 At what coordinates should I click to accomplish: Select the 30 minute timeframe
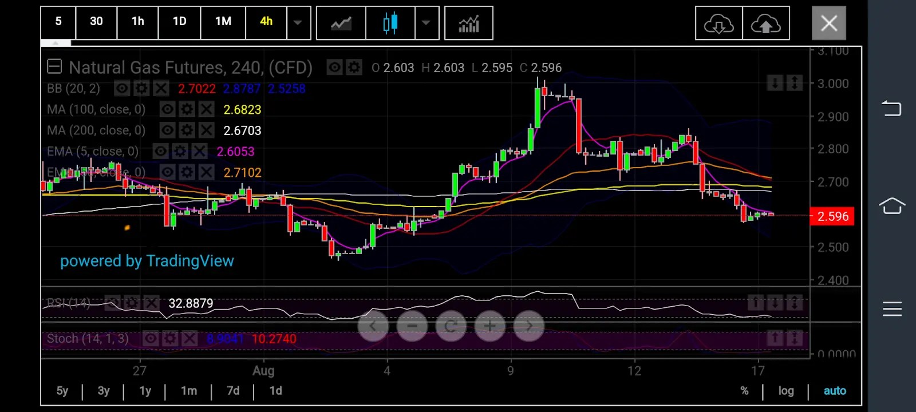96,22
